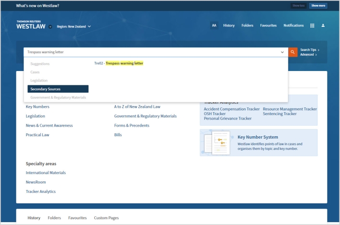The width and height of the screenshot is (340, 225).
Task: Expand the Region: New Zealand dropdown
Action: (74, 26)
